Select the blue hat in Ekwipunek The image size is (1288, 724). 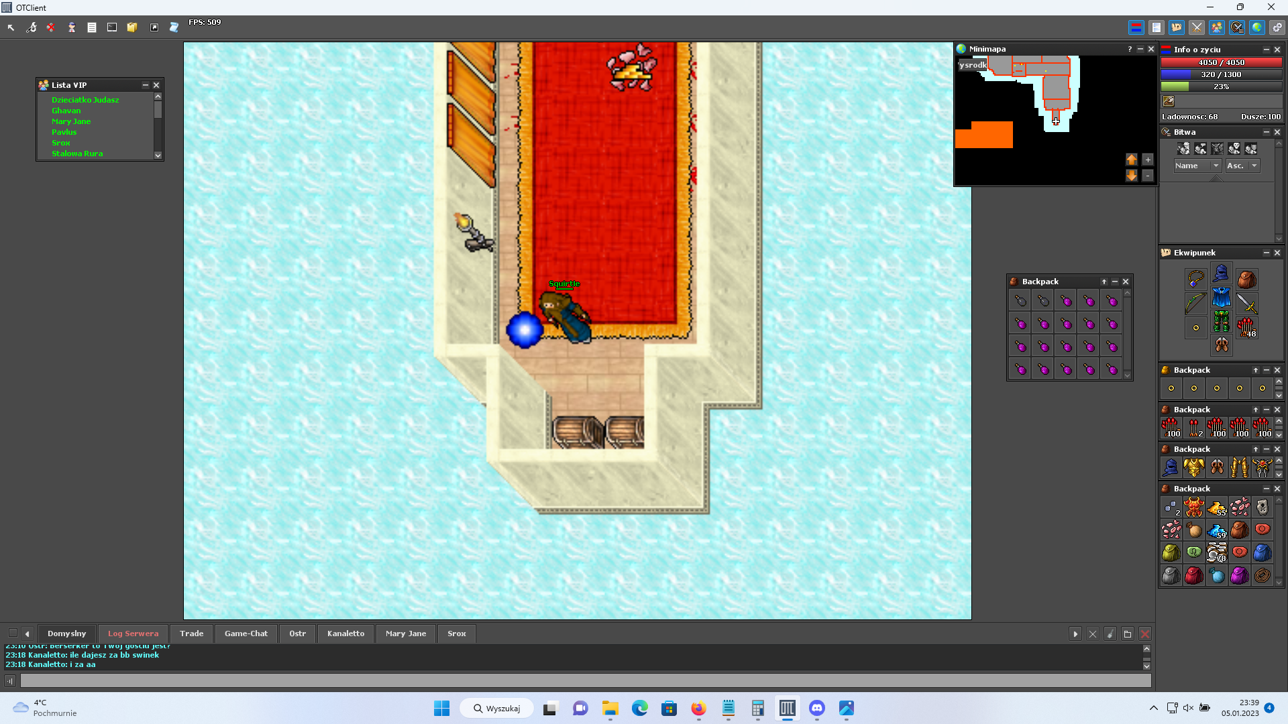pyautogui.click(x=1221, y=273)
